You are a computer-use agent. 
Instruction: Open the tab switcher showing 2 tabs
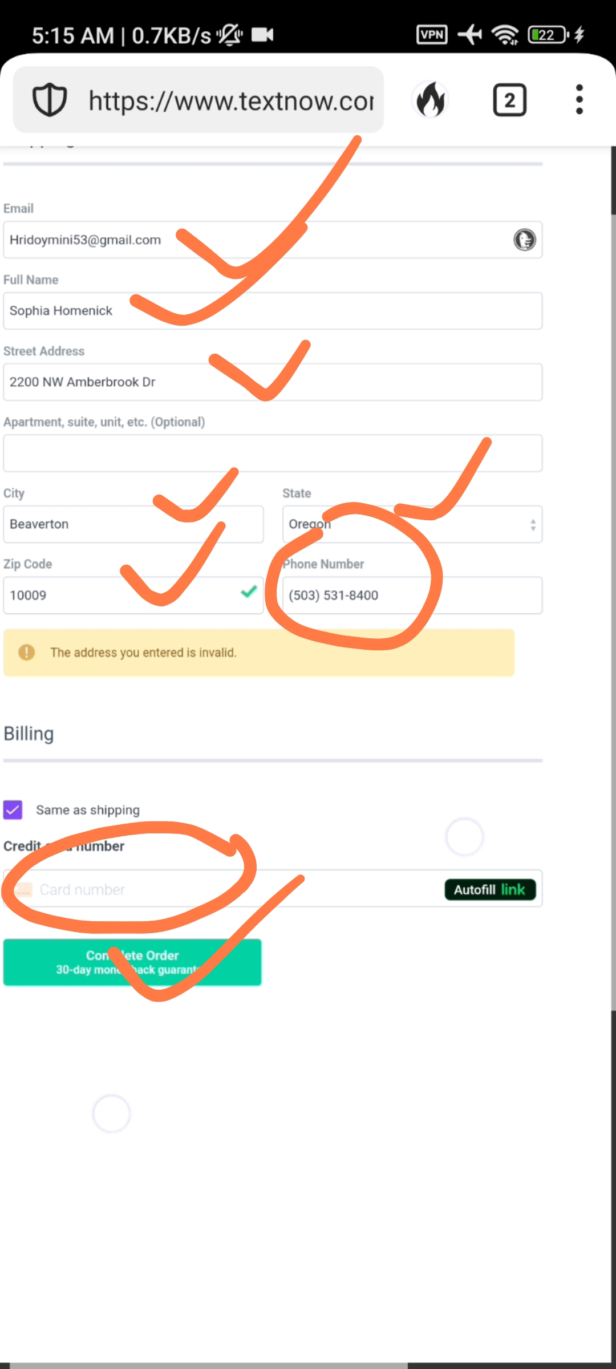tap(509, 100)
